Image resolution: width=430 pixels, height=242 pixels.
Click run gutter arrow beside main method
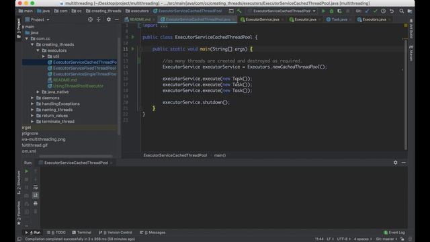(133, 49)
